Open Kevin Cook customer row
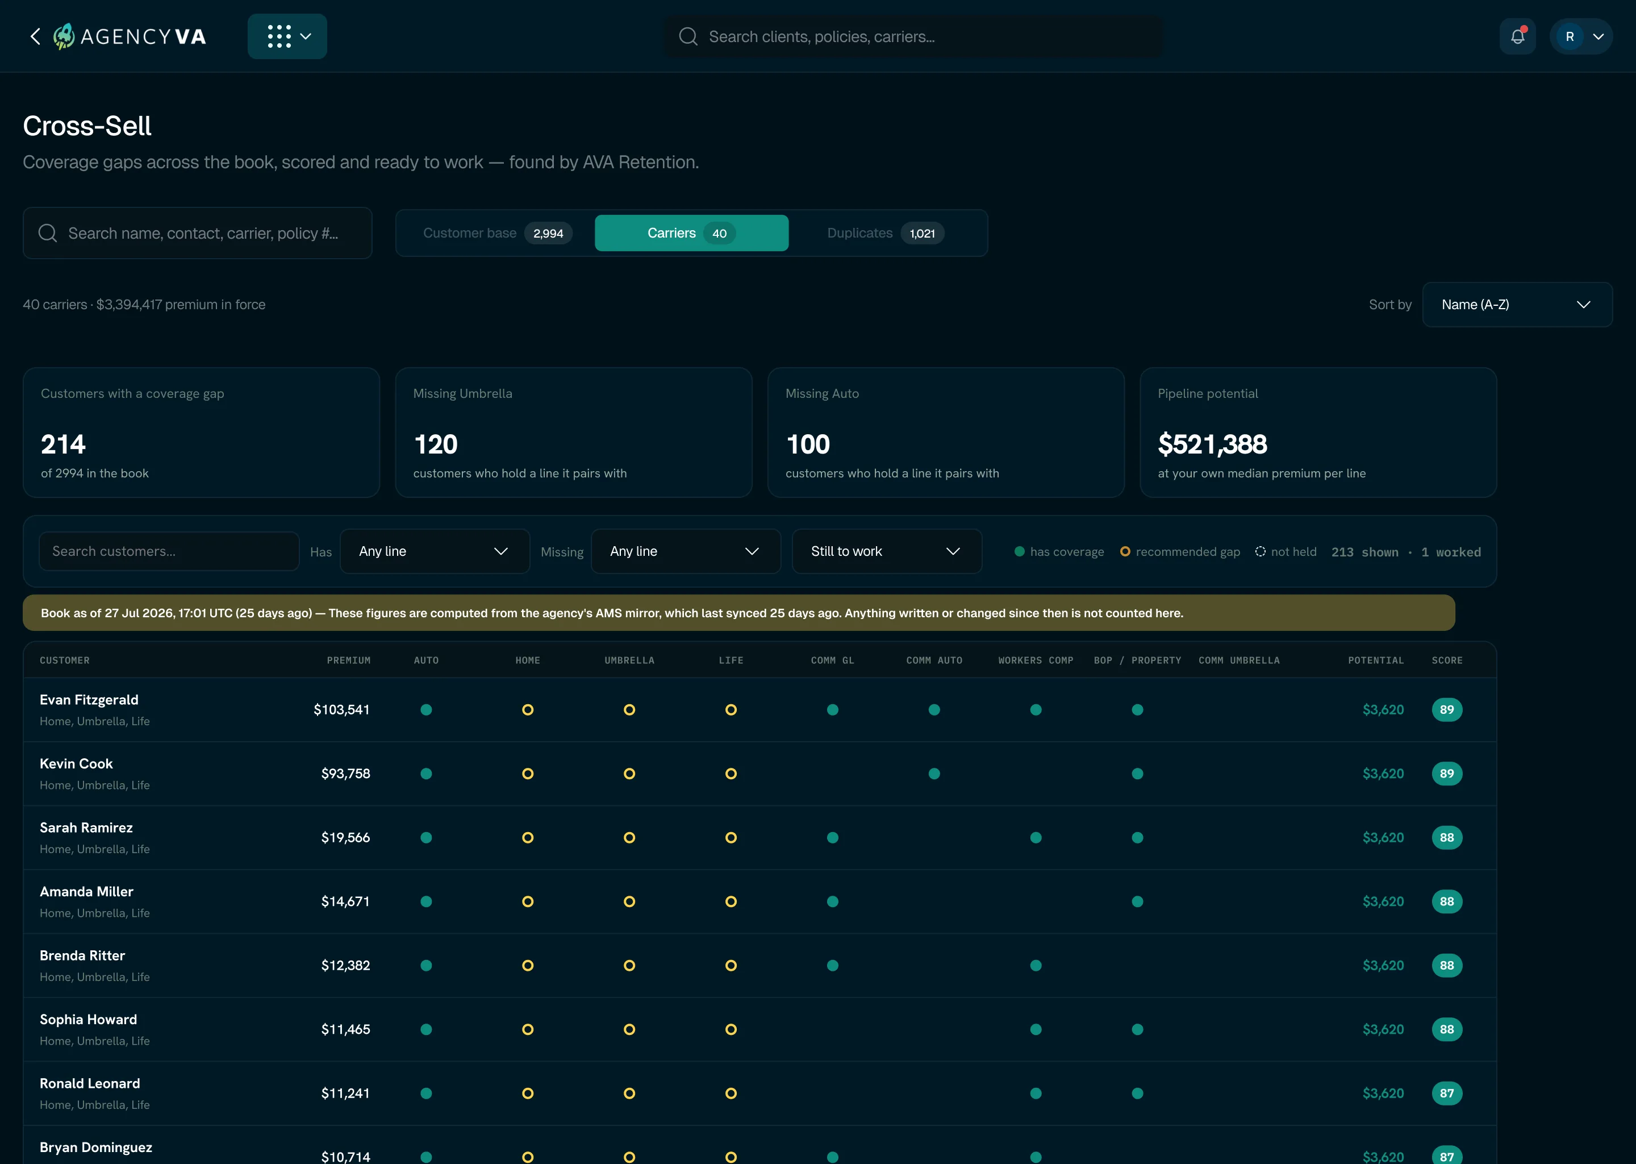1636x1164 pixels. 760,774
